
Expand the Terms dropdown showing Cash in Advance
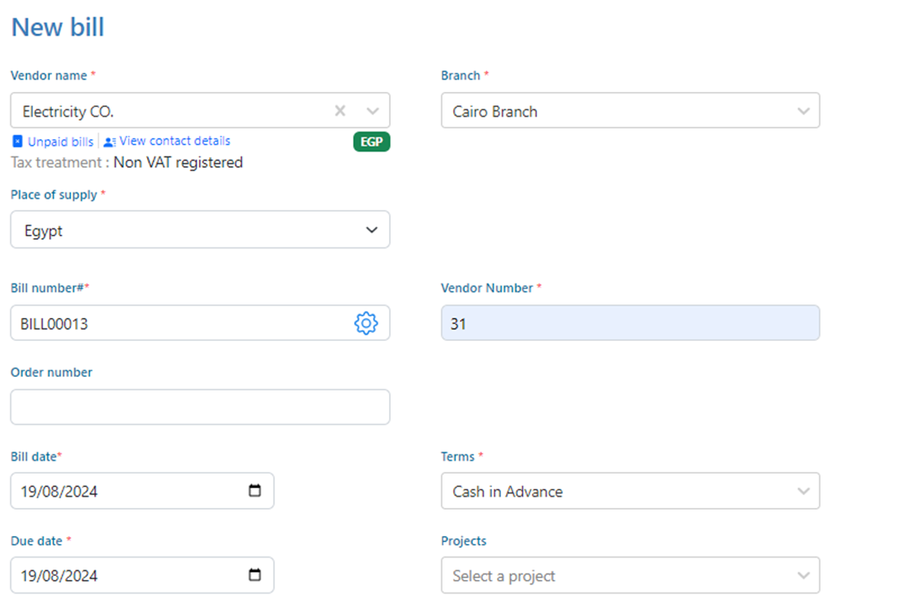(630, 491)
